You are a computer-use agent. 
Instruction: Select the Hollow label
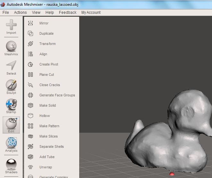pyautogui.click(x=45, y=116)
